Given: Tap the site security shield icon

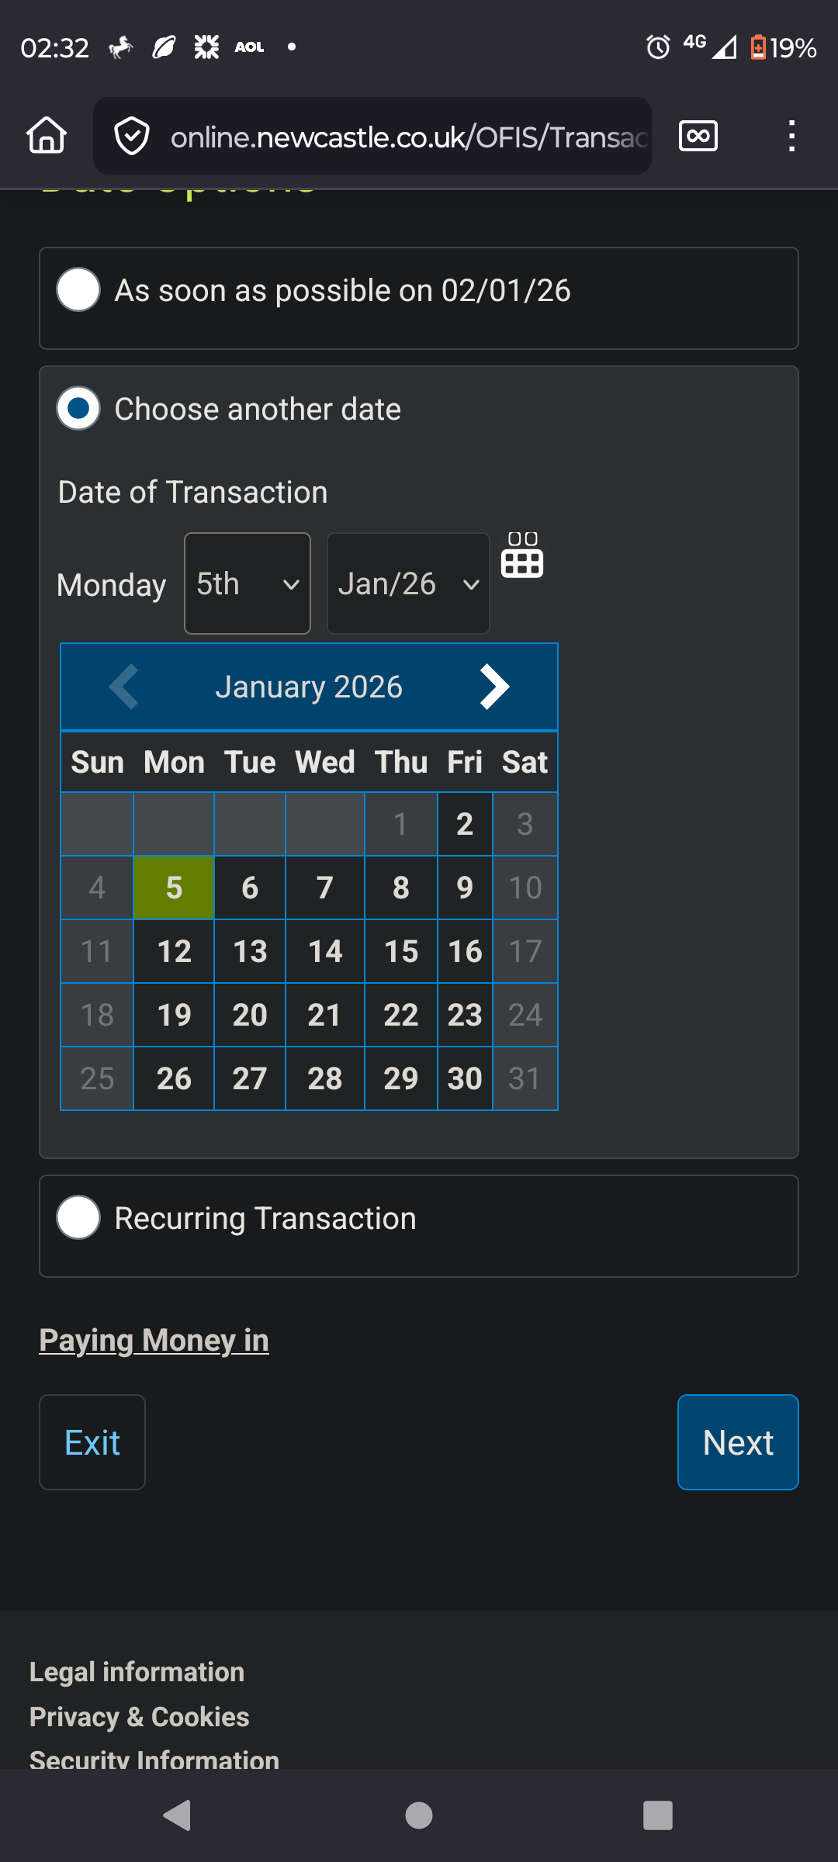Looking at the screenshot, I should tap(132, 137).
